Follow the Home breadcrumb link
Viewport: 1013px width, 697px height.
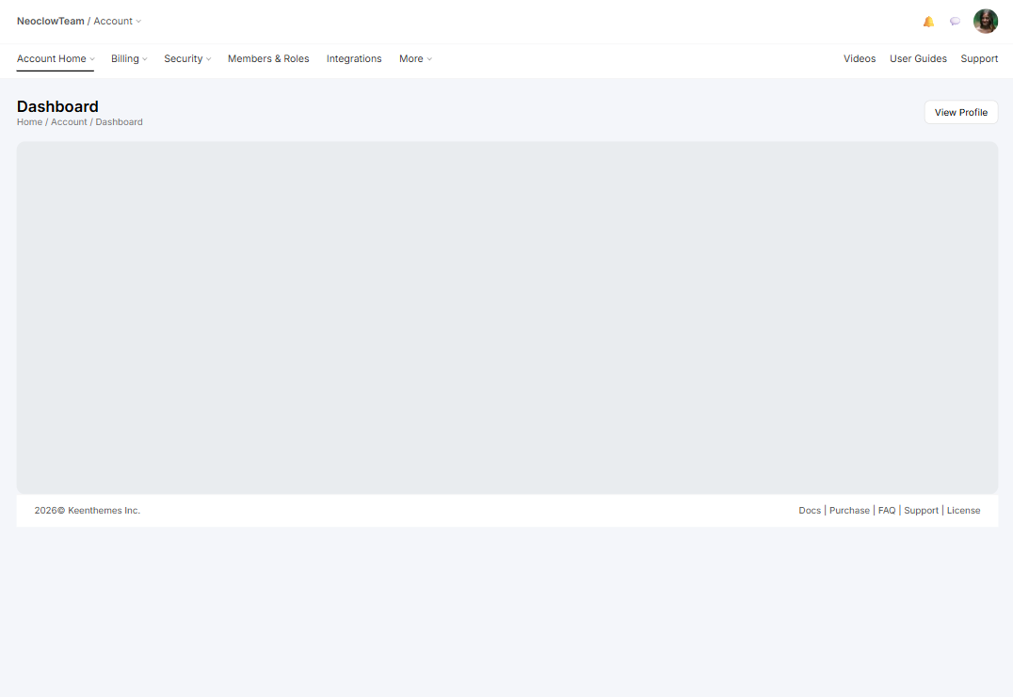(30, 122)
